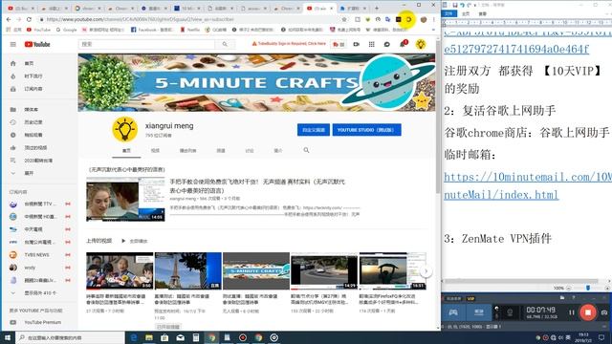Click the Windows Start button
The image size is (612, 344).
pyautogui.click(x=8, y=337)
